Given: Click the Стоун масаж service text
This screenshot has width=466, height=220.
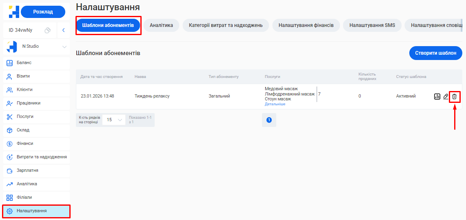Looking at the screenshot, I should click(x=277, y=99).
